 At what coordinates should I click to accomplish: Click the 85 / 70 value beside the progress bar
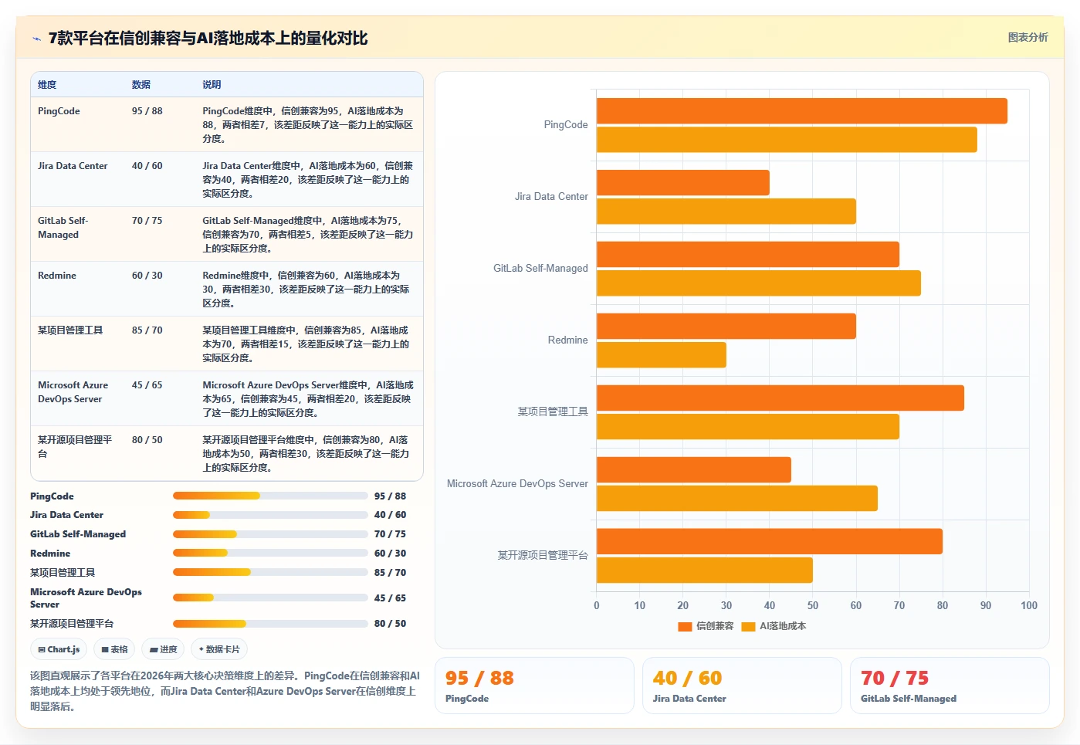390,573
